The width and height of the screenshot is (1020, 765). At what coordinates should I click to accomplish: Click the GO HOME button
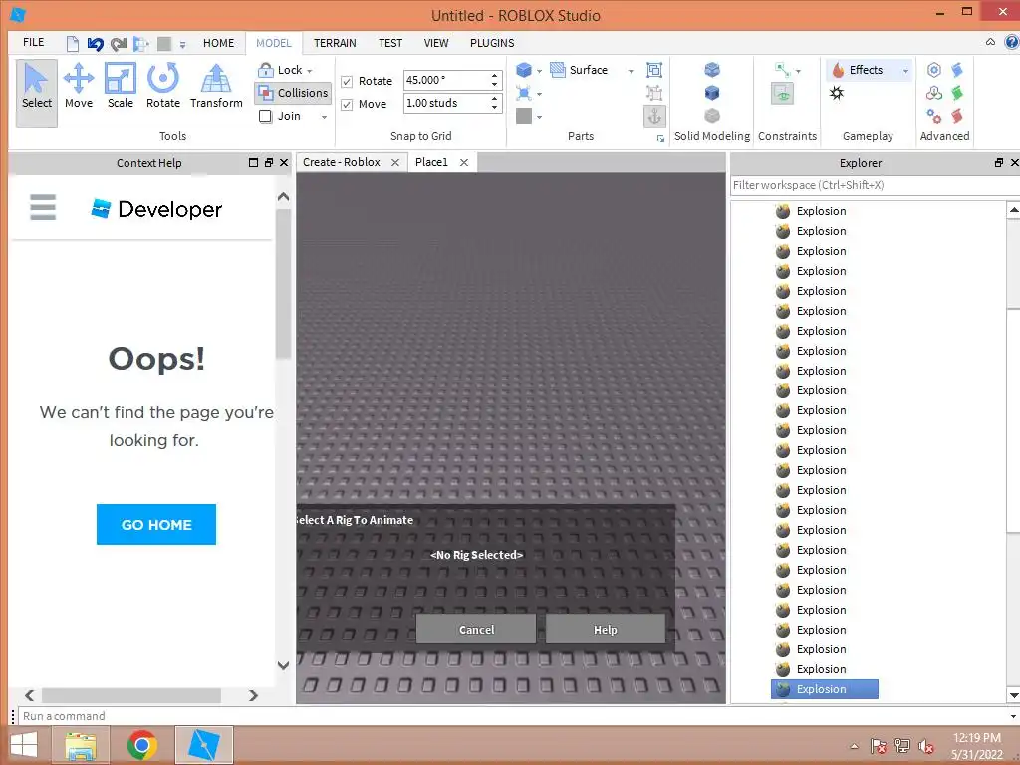tap(156, 524)
